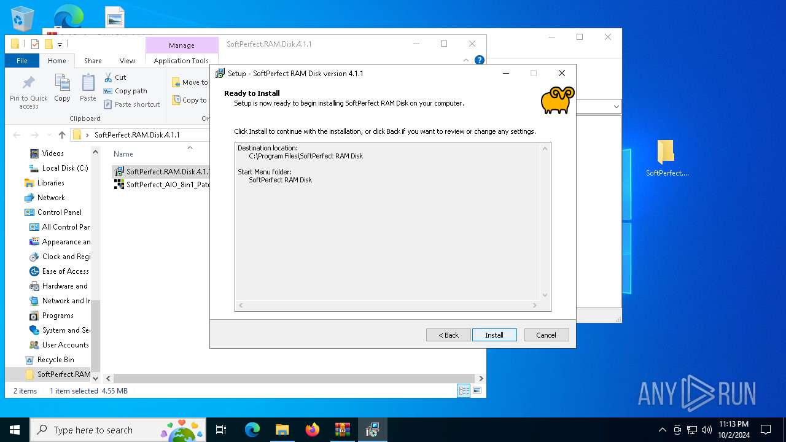
Task: Click the address bar path SoftPerfect.RAM.Disk.4.1.1
Action: (137, 135)
